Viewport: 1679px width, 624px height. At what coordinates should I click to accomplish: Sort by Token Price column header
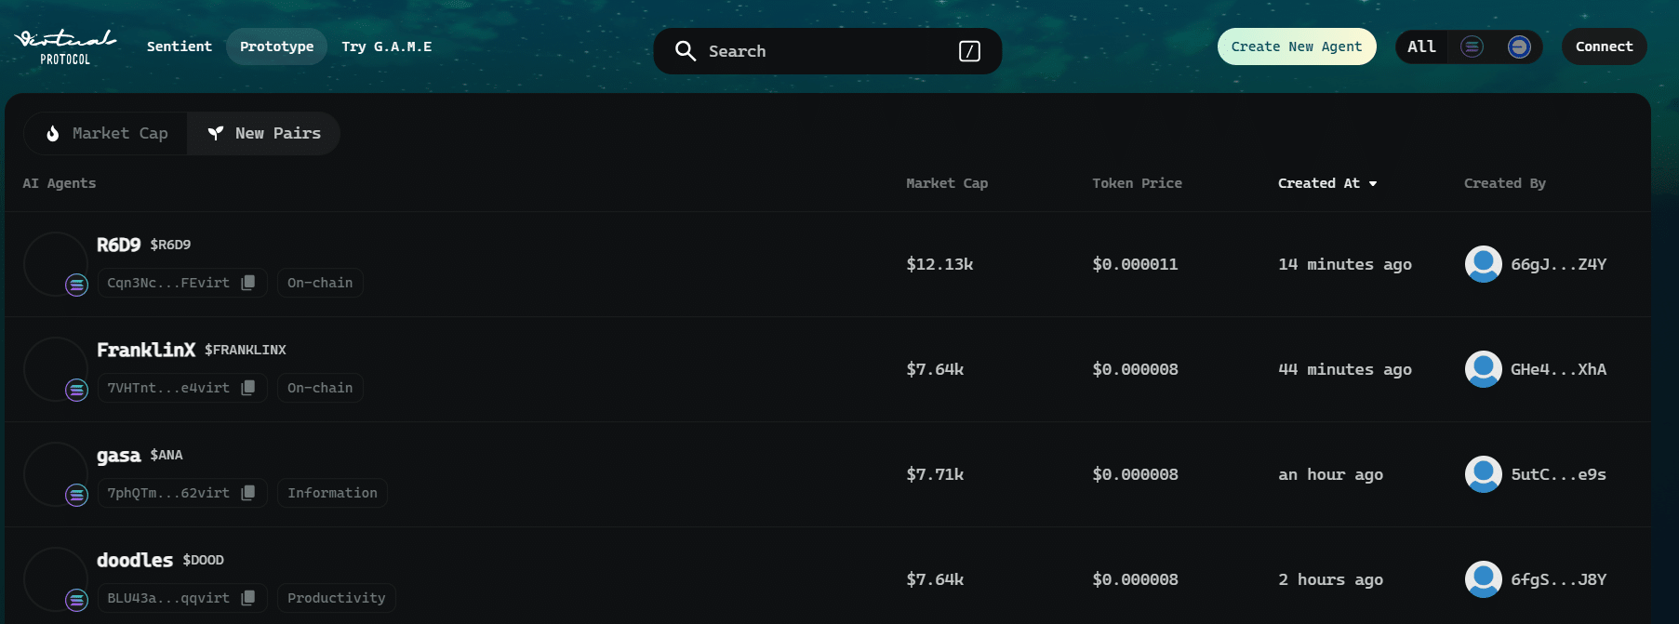[x=1137, y=183]
